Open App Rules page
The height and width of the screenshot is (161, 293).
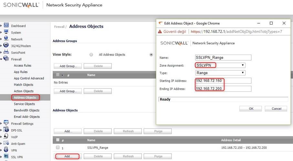[x=21, y=72]
